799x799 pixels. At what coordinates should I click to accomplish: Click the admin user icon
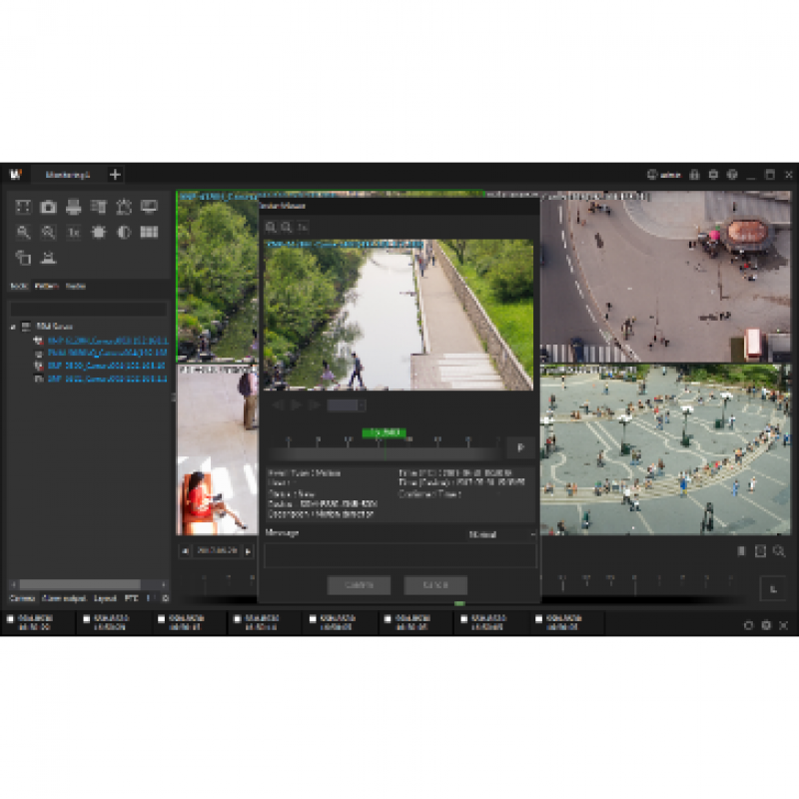pos(652,175)
